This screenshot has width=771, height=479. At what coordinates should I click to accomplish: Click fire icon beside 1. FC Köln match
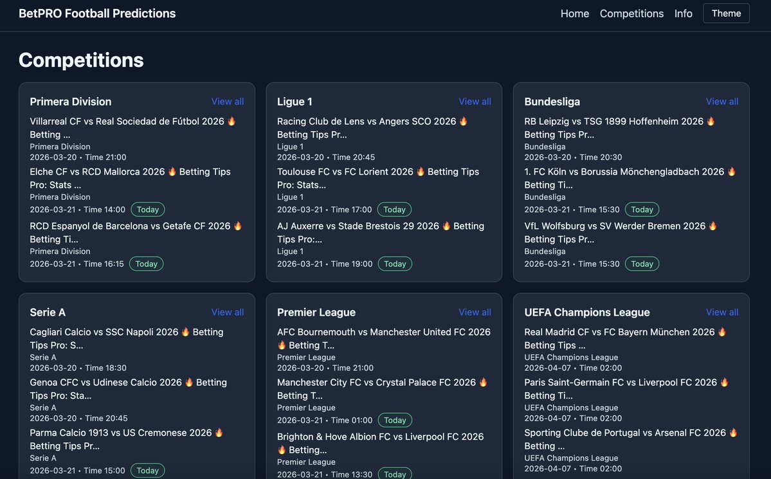coord(732,171)
